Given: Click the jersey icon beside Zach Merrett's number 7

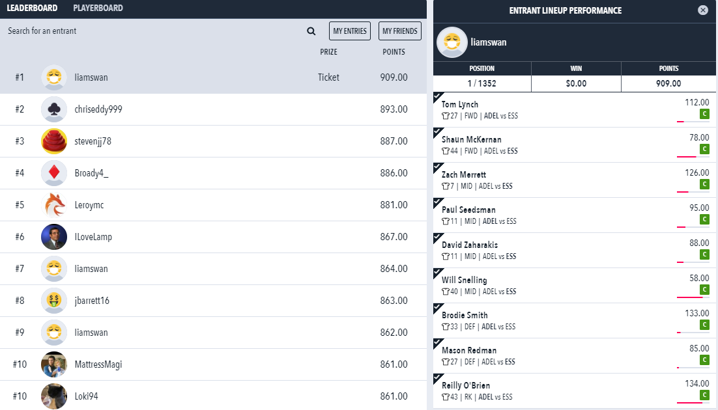Looking at the screenshot, I should pos(445,186).
